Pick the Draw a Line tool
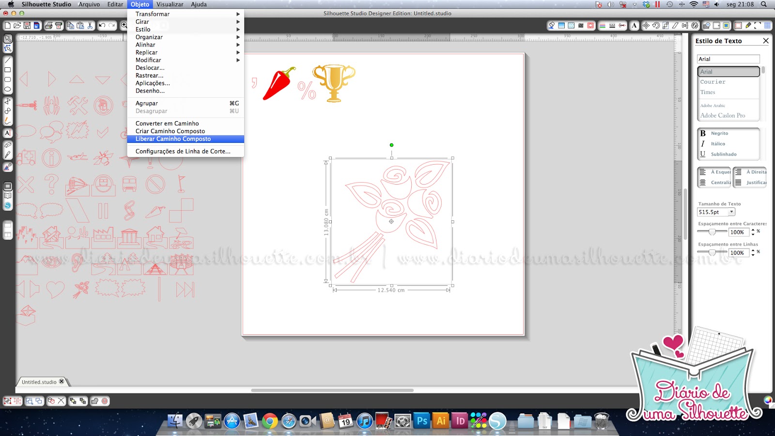The image size is (775, 436). (8, 61)
